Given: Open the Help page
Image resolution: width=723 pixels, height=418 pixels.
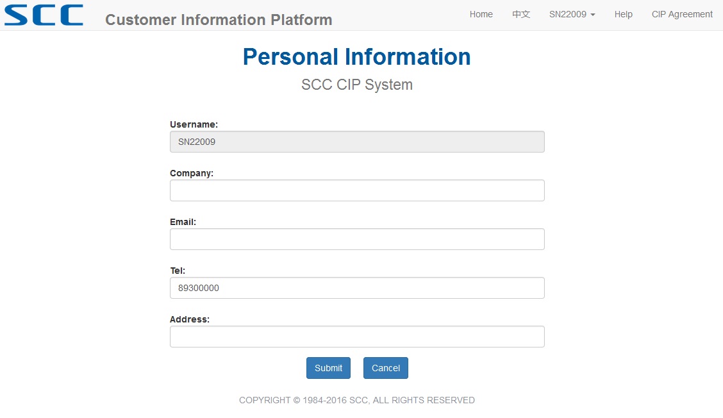Looking at the screenshot, I should pos(624,14).
